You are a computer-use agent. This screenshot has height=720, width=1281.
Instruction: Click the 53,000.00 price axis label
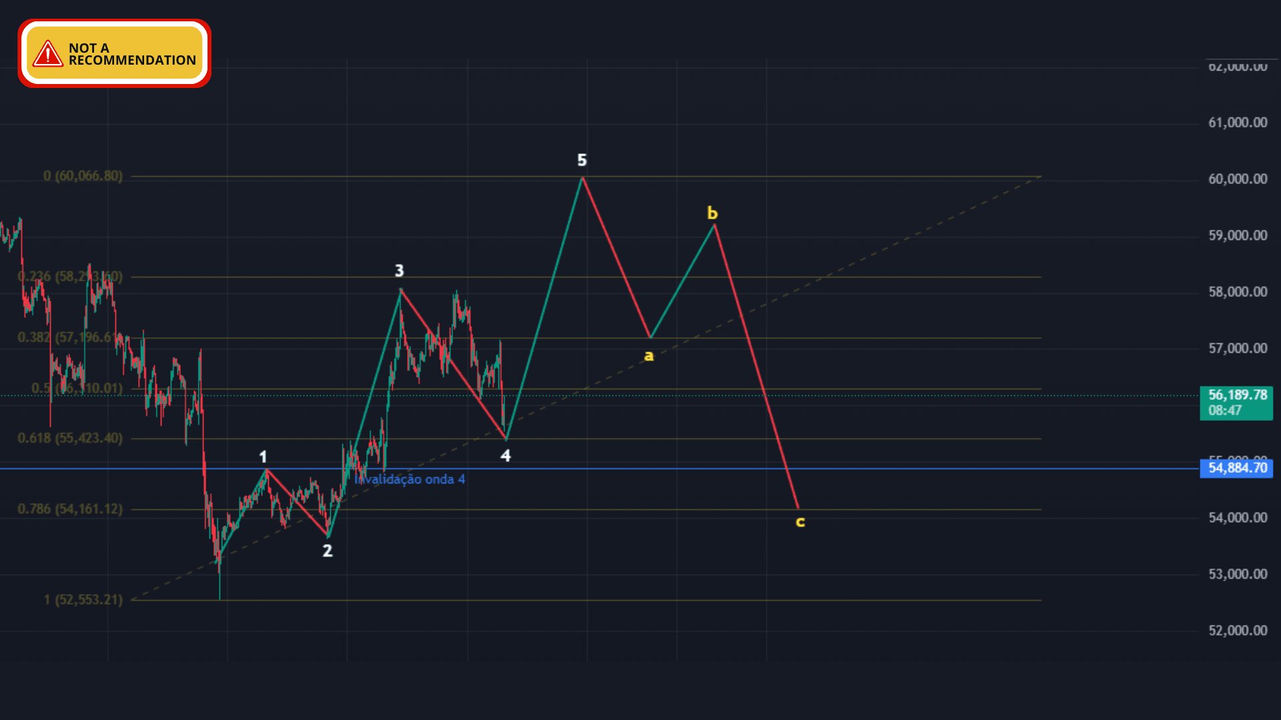click(1237, 574)
